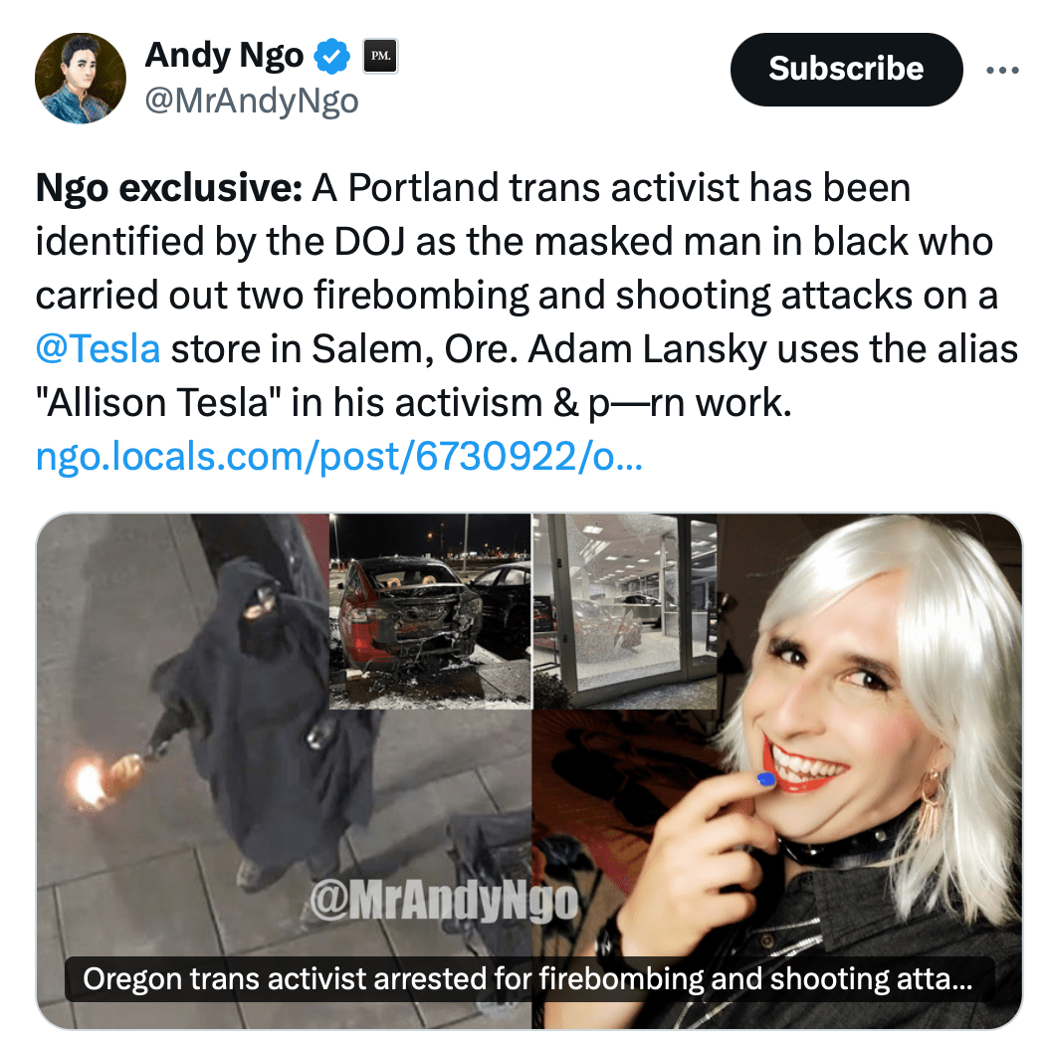Click the @MrAndyNgo watermark on the image
Viewport: 1049px width, 1041px height.
444,902
